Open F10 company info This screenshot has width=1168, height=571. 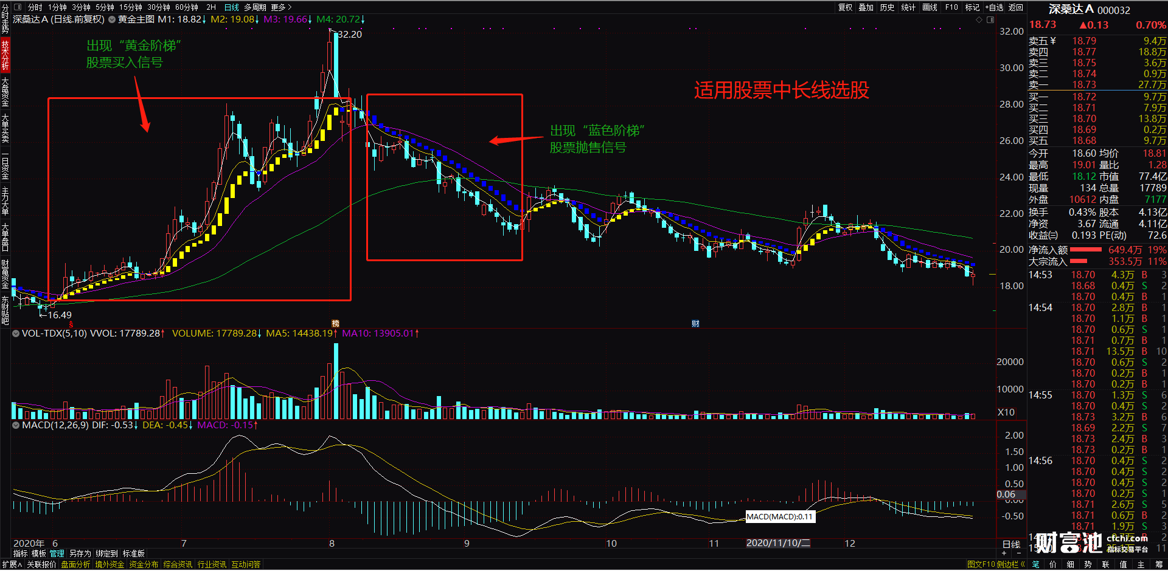click(951, 7)
